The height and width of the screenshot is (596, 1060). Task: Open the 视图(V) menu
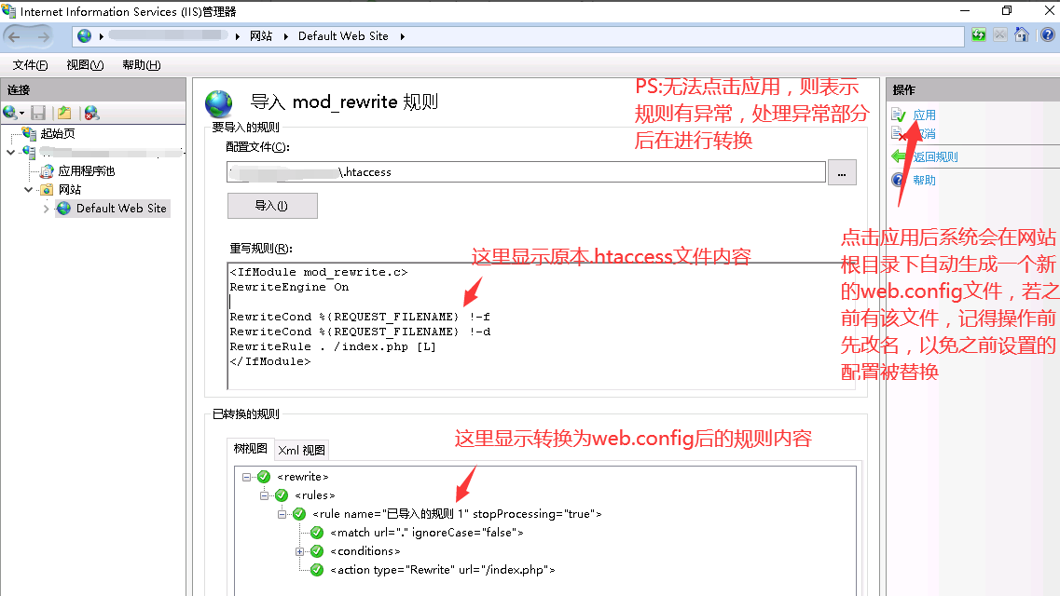85,65
